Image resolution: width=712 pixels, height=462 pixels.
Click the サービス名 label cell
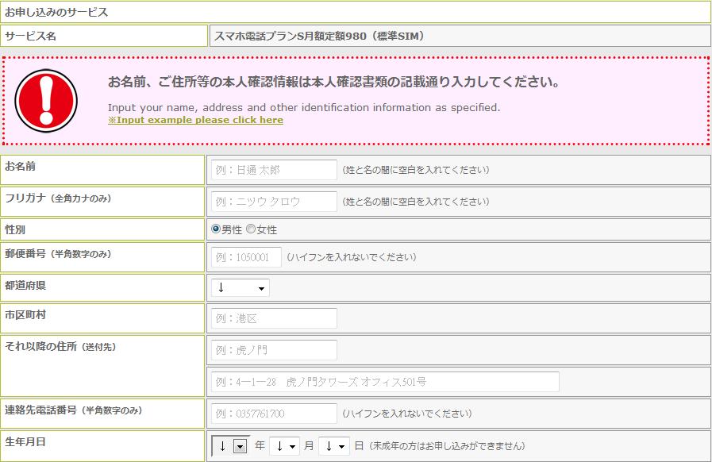tap(103, 36)
